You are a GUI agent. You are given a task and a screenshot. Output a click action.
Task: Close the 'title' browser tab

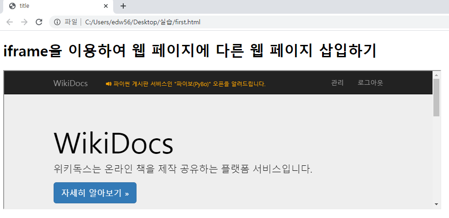click(x=106, y=5)
